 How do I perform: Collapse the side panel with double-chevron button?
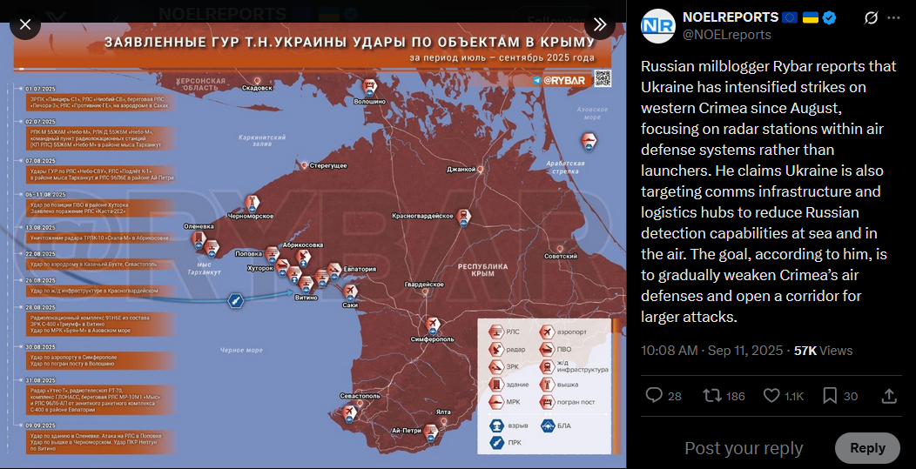tap(600, 24)
